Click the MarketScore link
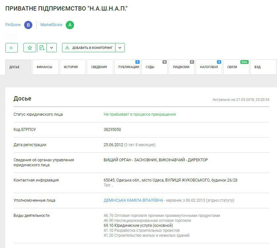Viewport: 277px width, 248px height. pos(51,25)
